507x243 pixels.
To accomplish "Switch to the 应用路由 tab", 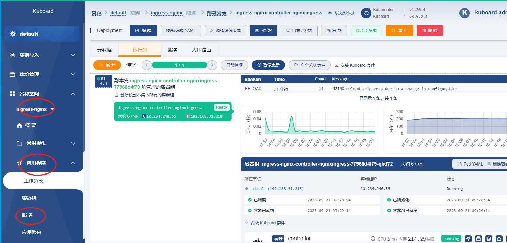I will [x=201, y=50].
